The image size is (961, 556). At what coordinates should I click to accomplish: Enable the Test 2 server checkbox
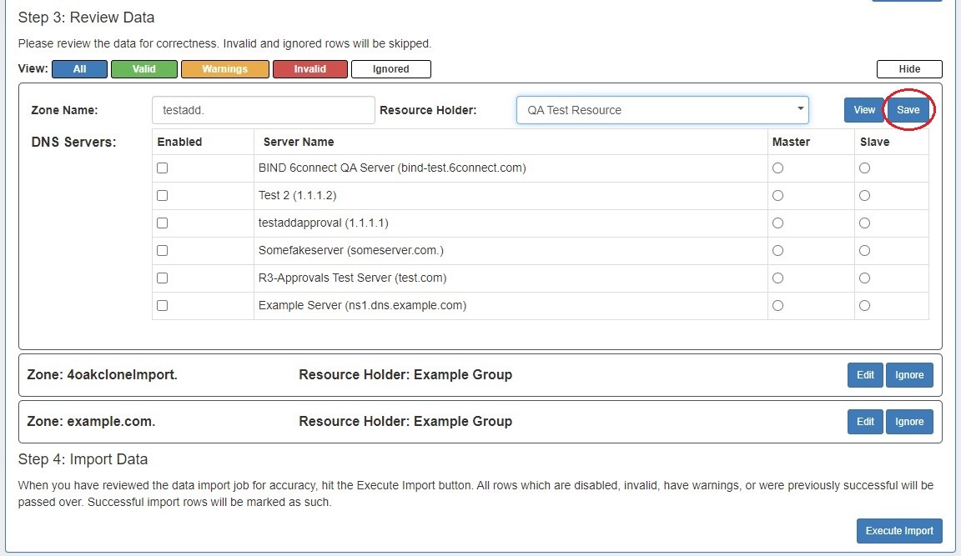[x=163, y=196]
